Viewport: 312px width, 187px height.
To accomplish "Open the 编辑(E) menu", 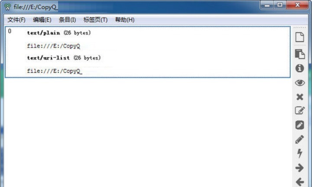I will tap(42, 20).
